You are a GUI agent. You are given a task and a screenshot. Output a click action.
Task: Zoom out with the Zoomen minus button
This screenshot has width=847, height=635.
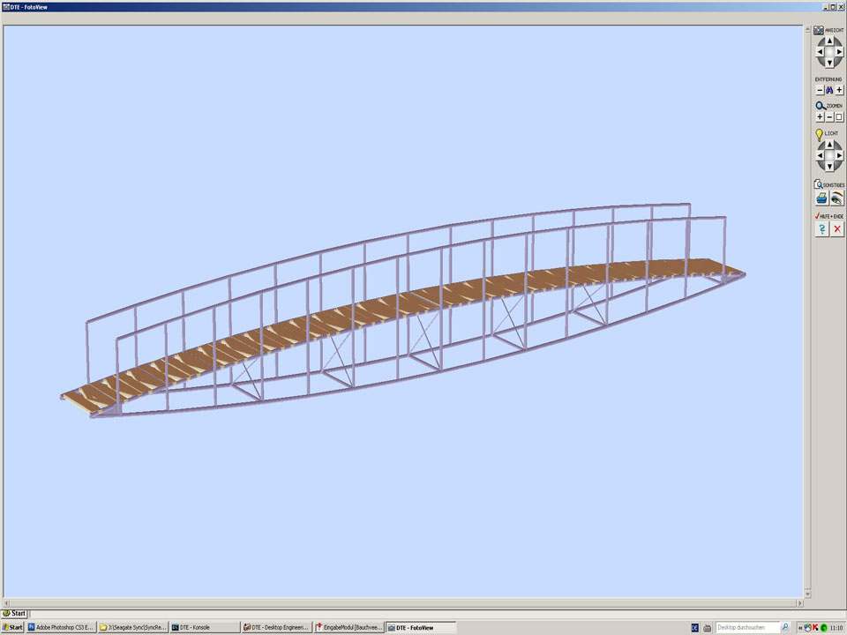click(829, 116)
